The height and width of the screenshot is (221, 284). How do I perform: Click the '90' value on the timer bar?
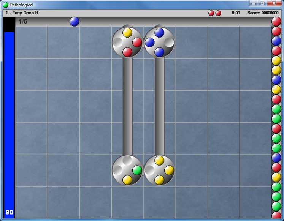pyautogui.click(x=9, y=212)
